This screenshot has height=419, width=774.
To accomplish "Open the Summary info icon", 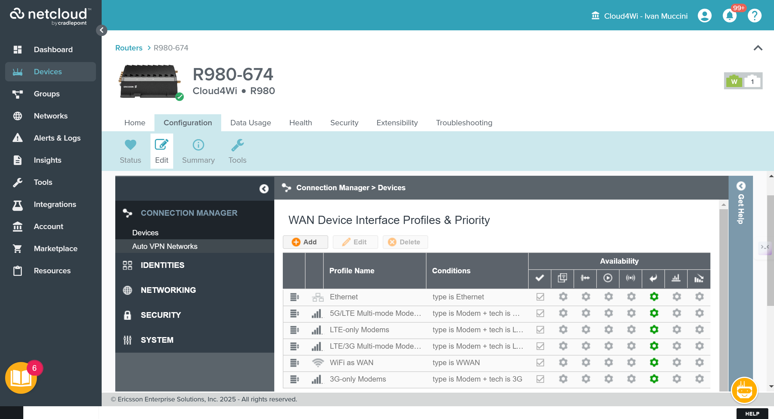I will click(x=198, y=145).
